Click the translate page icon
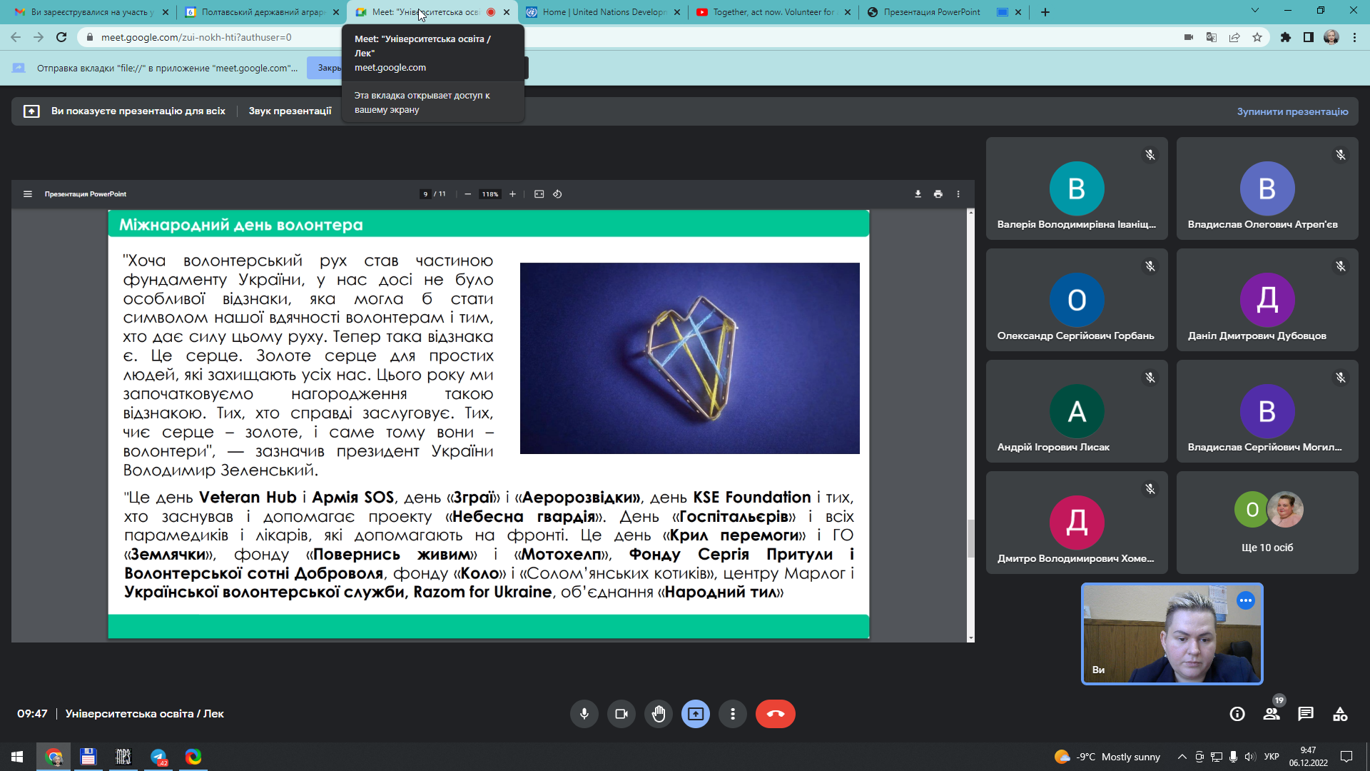 tap(1212, 37)
